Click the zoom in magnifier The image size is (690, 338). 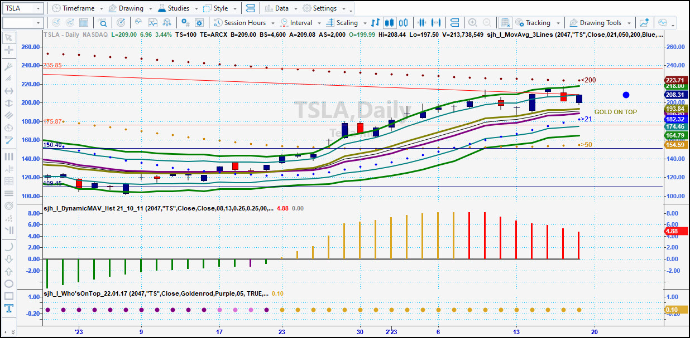472,23
